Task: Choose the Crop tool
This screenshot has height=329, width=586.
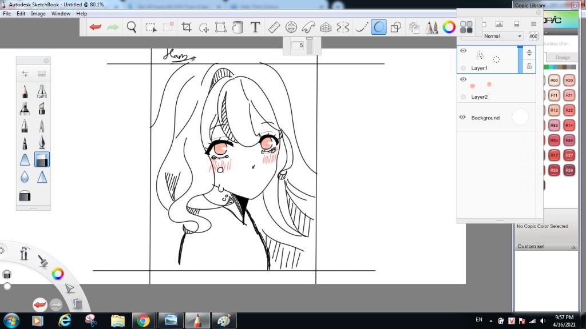Action: coord(187,27)
